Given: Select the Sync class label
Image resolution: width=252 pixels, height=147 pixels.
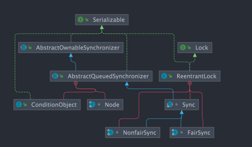Looking at the screenshot, I should tap(188, 105).
